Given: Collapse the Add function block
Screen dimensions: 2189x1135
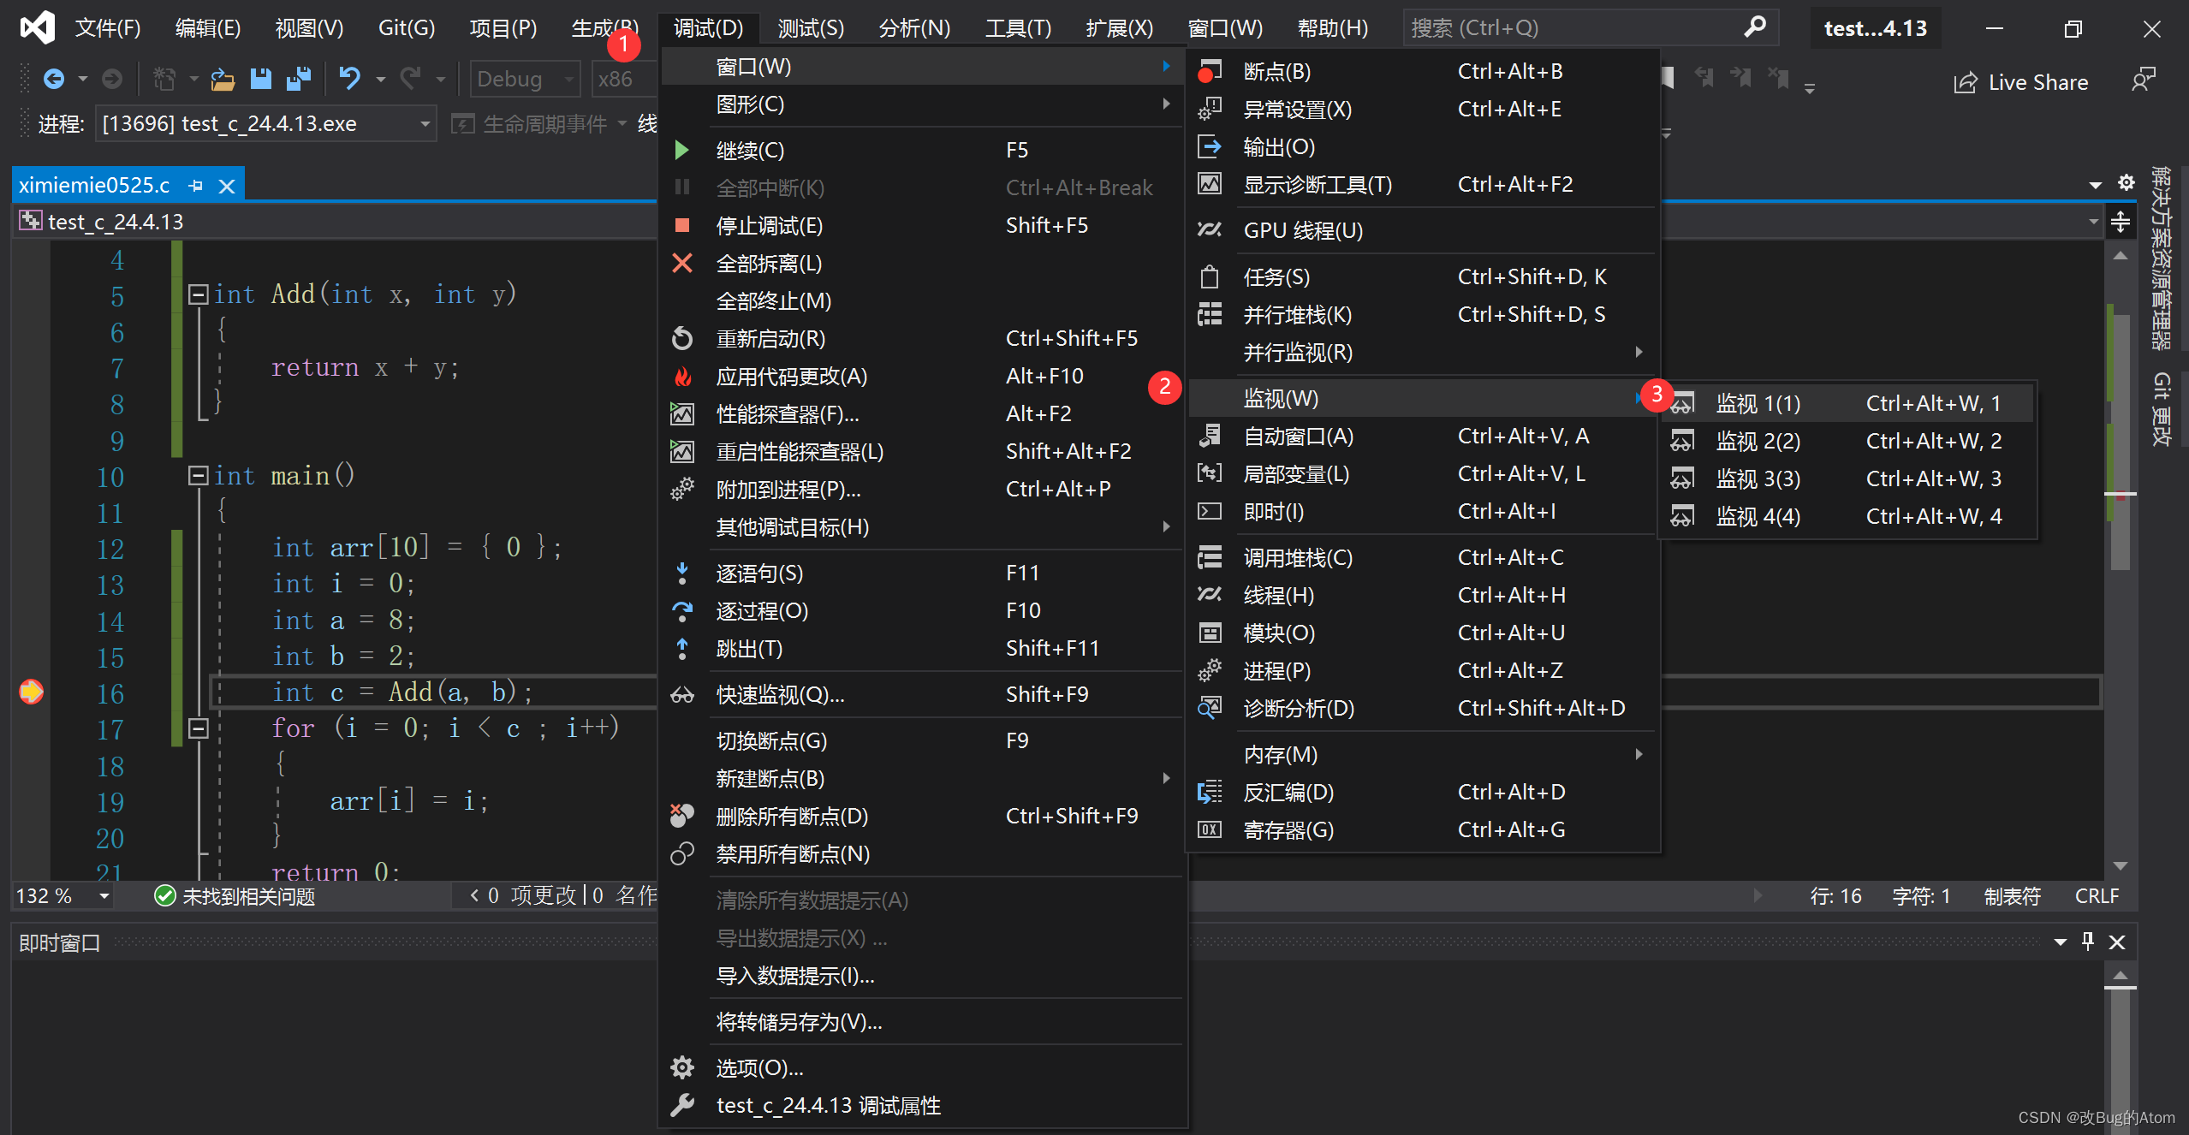Looking at the screenshot, I should pos(198,294).
